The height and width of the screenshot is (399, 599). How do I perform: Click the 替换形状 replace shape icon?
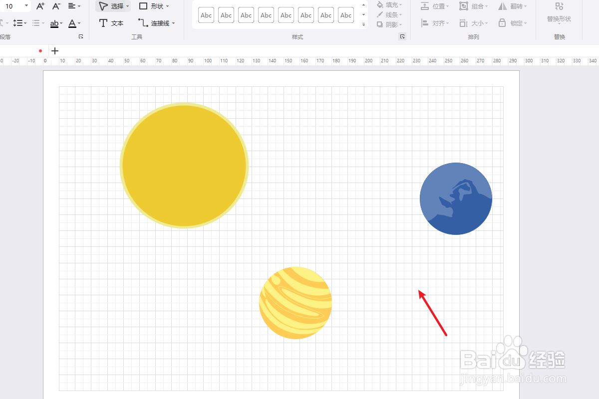559,6
